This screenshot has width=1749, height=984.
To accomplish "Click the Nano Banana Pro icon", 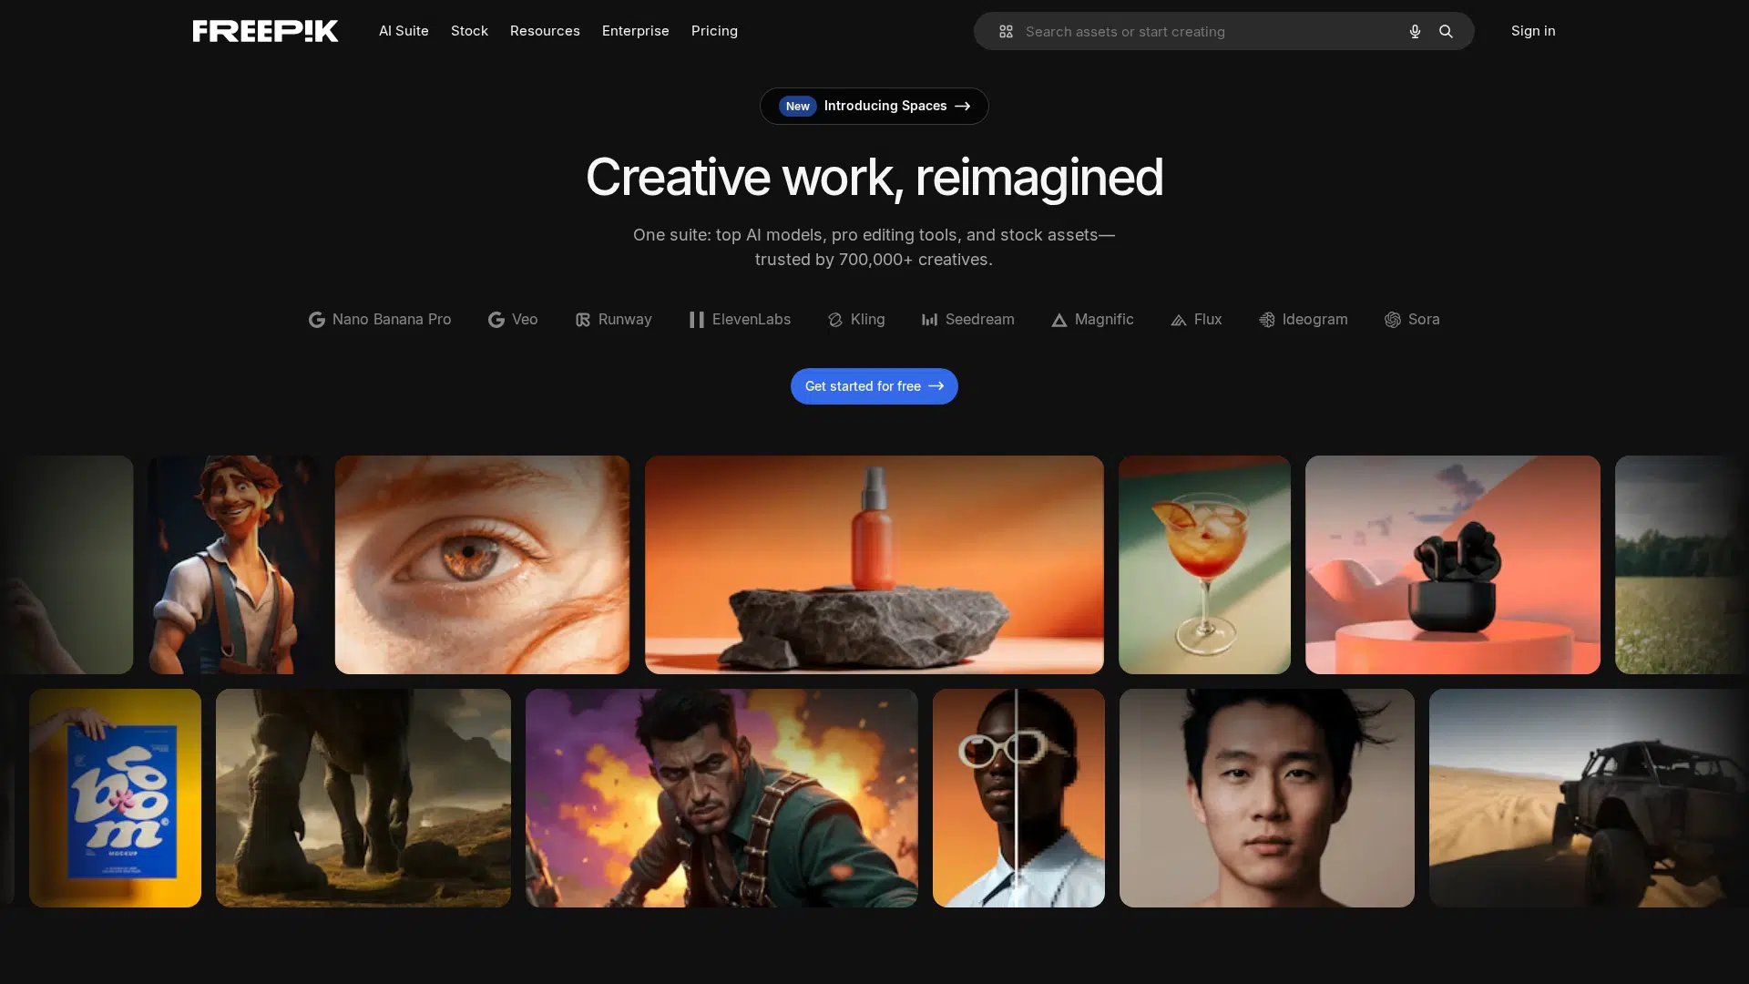I will 316,320.
